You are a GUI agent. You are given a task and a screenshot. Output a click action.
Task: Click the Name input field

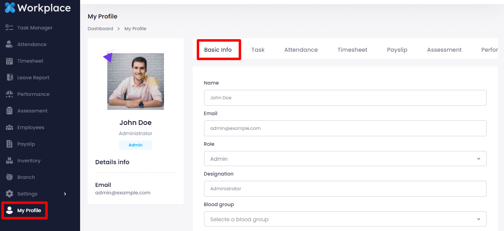(345, 97)
